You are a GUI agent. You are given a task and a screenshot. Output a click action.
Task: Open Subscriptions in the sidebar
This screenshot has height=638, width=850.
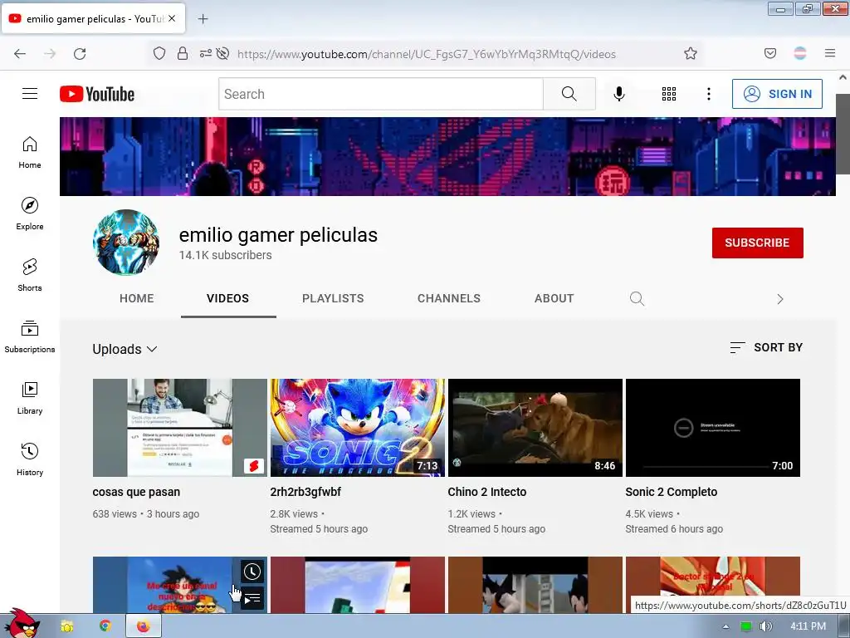coord(30,336)
